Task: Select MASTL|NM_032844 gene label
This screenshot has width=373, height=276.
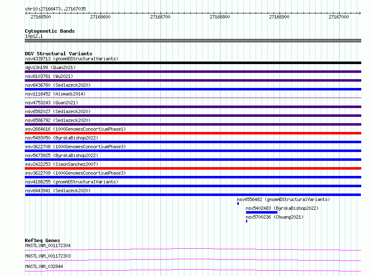Action: pos(44,266)
